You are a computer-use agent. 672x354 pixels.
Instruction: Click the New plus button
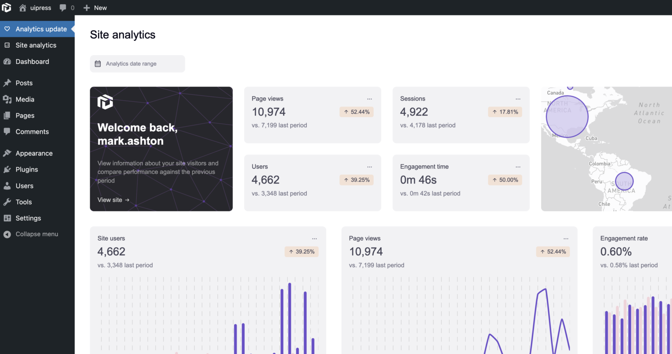coord(95,8)
